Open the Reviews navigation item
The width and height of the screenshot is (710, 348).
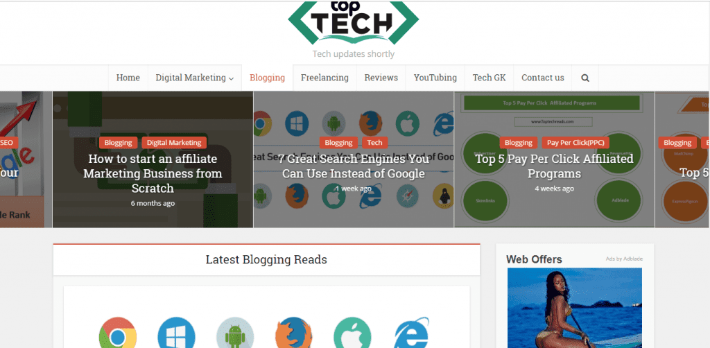point(381,78)
